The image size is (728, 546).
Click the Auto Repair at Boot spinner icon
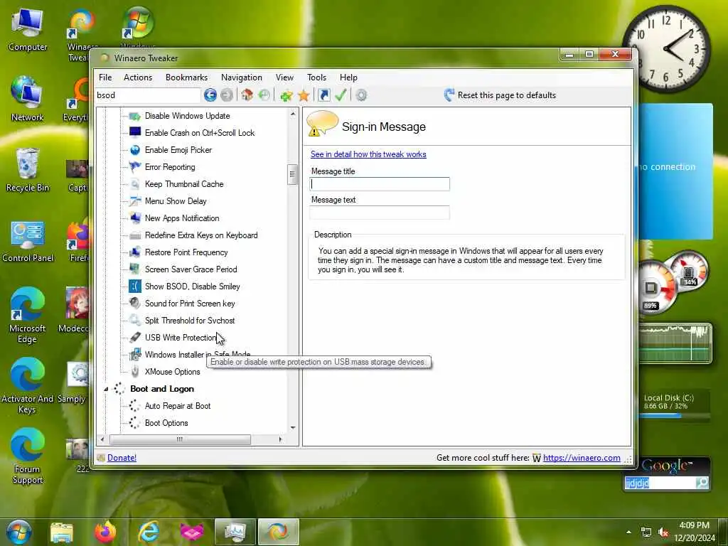134,406
